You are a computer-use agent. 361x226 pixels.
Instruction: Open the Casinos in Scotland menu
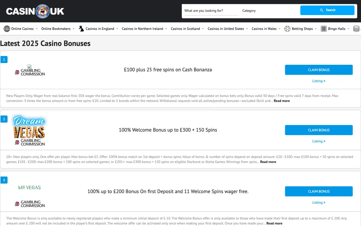pyautogui.click(x=185, y=29)
